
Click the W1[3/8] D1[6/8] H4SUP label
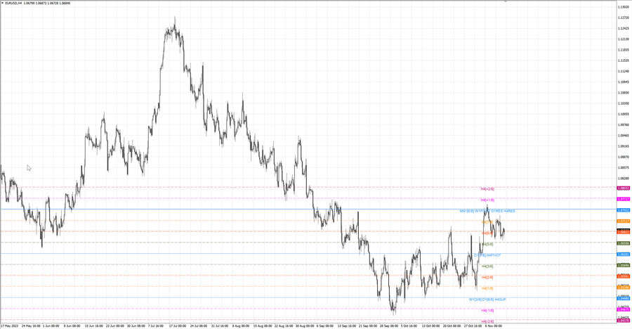(x=487, y=299)
